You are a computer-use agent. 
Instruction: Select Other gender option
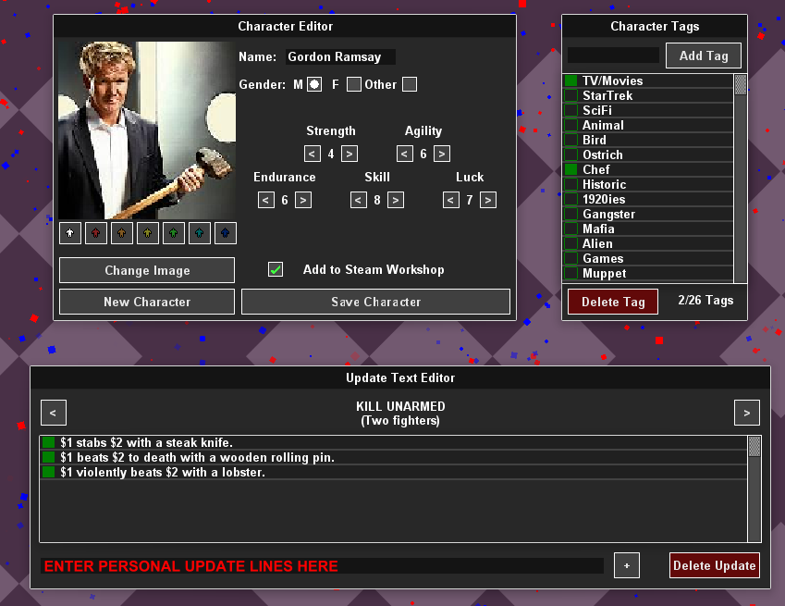coord(410,84)
